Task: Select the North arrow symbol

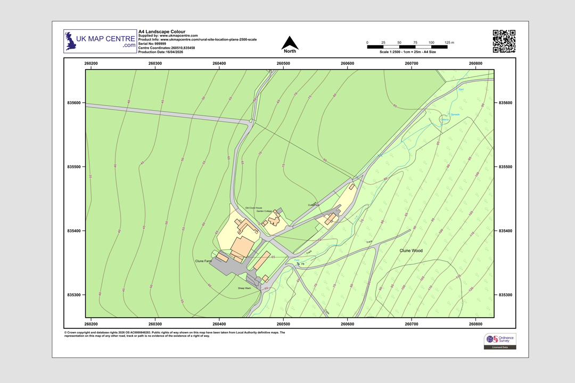Action: click(290, 42)
